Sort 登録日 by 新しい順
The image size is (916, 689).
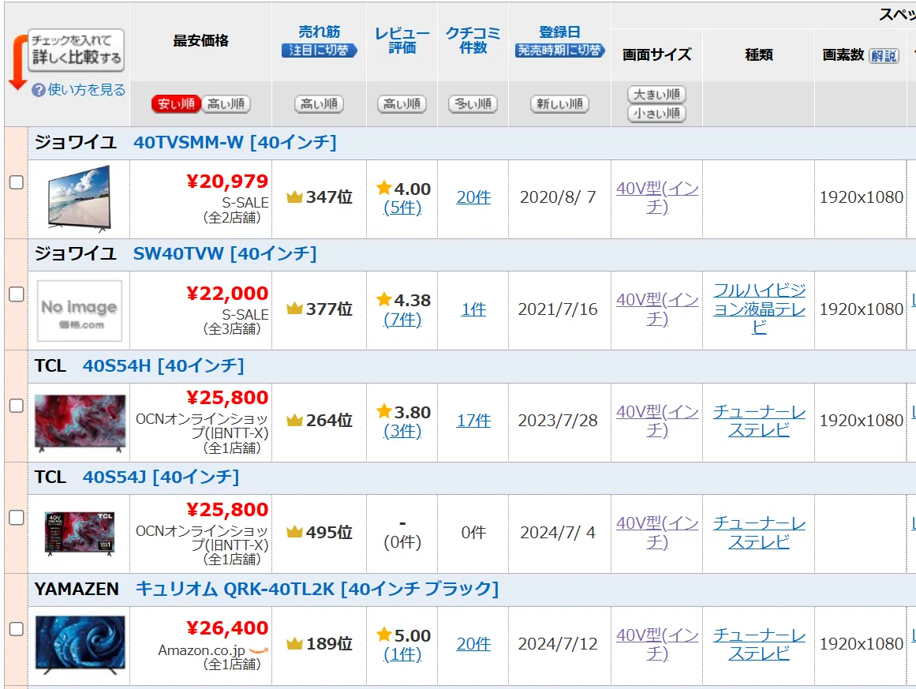click(x=559, y=104)
